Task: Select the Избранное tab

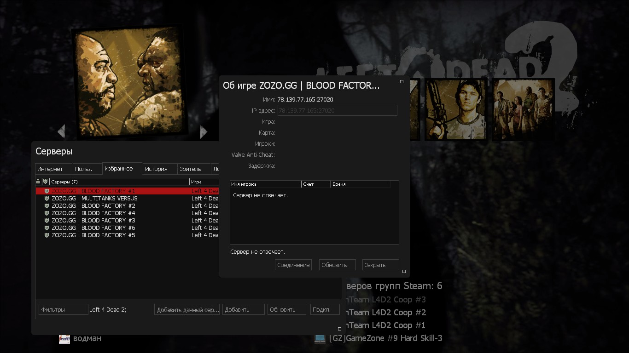Action: pyautogui.click(x=122, y=168)
